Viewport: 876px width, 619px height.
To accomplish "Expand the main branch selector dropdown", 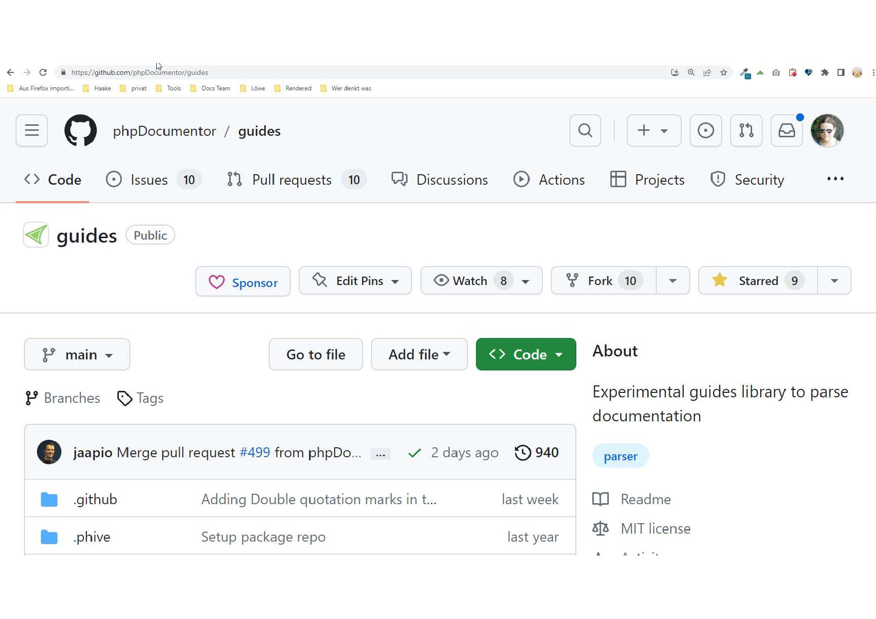I will pyautogui.click(x=77, y=354).
